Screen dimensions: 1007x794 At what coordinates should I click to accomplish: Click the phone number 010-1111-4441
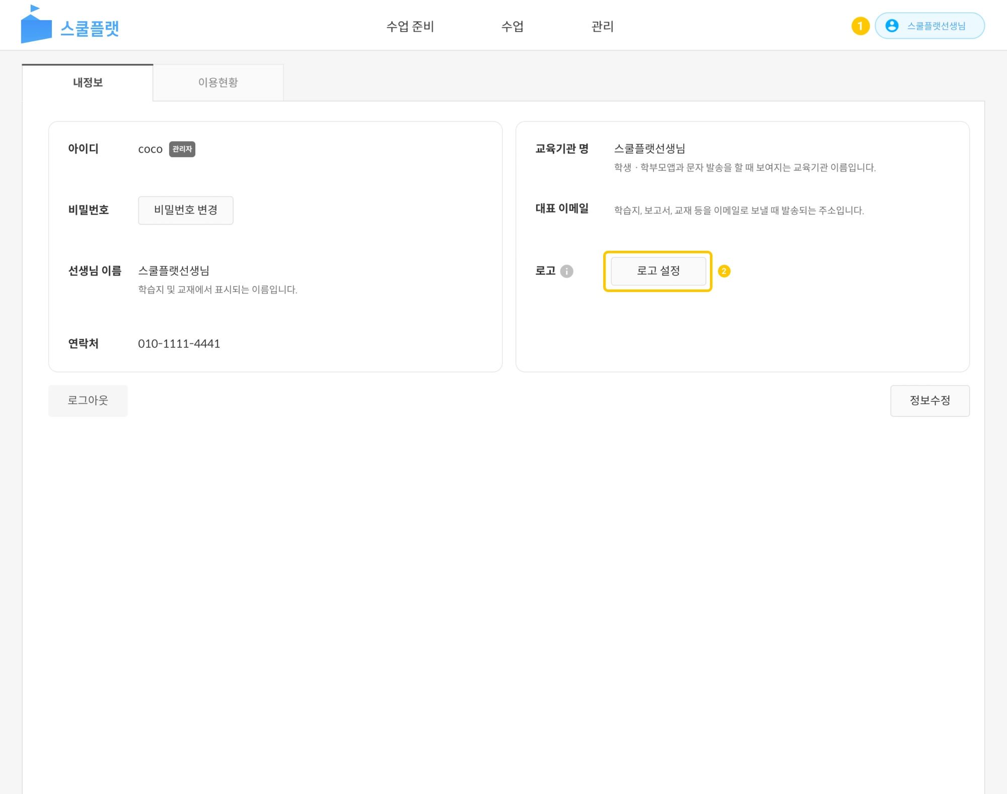[179, 344]
